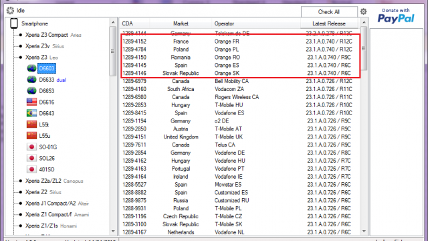Click the device tree scrollbar thumb
This screenshot has height=241, width=428.
pos(113,51)
